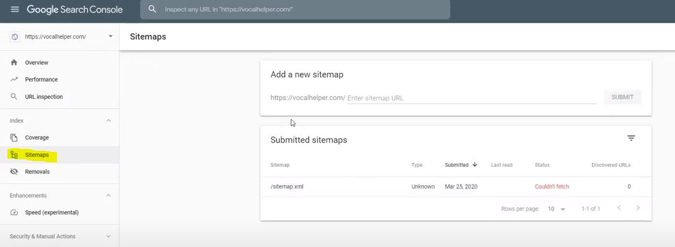Image resolution: width=675 pixels, height=247 pixels.
Task: Click the Discovered URLs column header
Action: pos(611,165)
